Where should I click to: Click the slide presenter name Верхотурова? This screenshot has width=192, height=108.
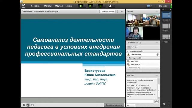[95, 71]
